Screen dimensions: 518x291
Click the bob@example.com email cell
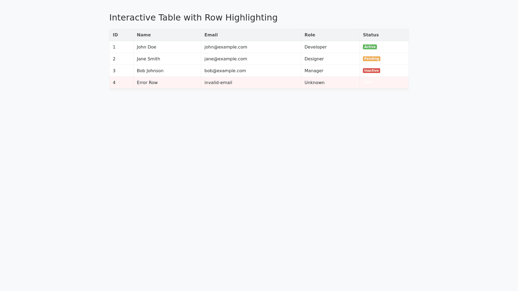point(225,71)
